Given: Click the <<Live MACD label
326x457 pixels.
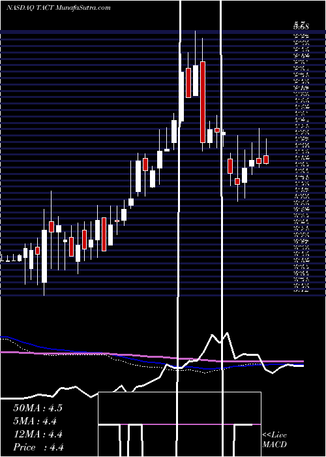Looking at the screenshot, I should tap(274, 440).
